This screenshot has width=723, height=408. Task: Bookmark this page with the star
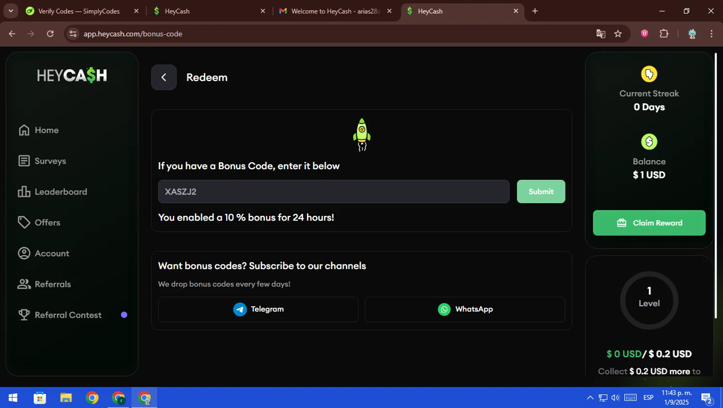point(618,34)
